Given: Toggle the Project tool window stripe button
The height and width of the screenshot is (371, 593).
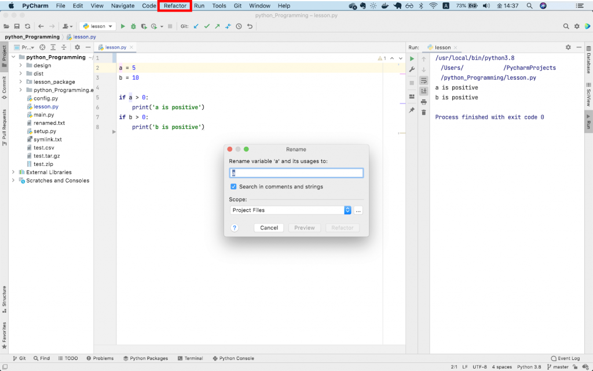Looking at the screenshot, I should (4, 56).
